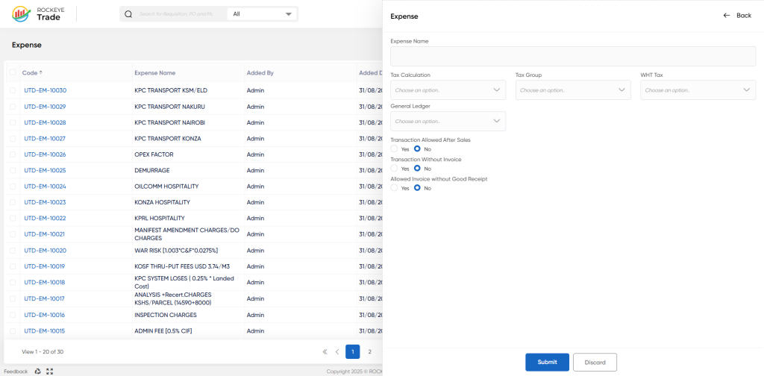This screenshot has width=764, height=376.
Task: Click the search magnifier icon
Action: pyautogui.click(x=128, y=14)
